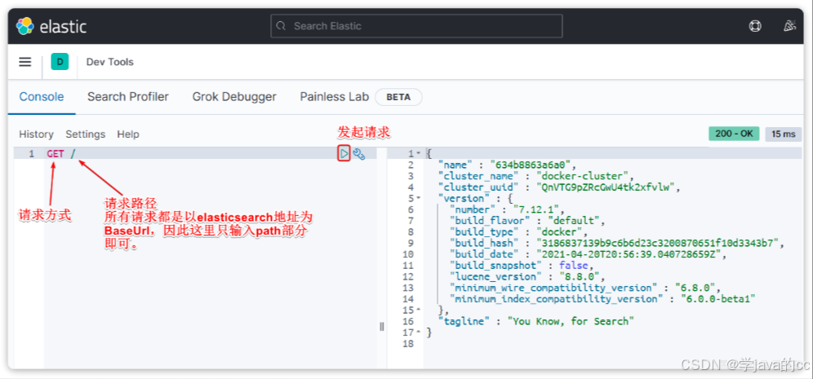Click the build_type "docker" value
This screenshot has width=813, height=379.
pyautogui.click(x=561, y=232)
